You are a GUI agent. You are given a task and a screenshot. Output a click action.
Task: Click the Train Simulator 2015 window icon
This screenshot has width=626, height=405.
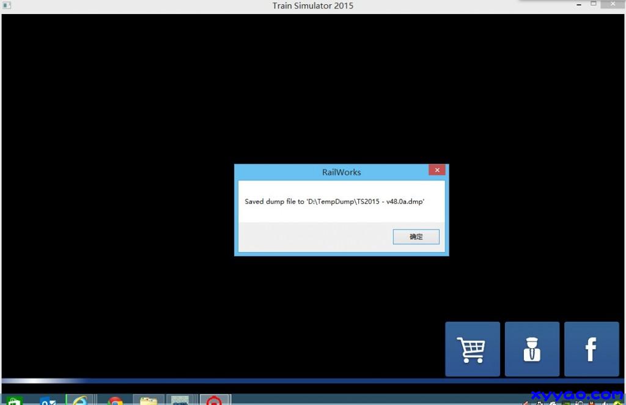tap(7, 6)
